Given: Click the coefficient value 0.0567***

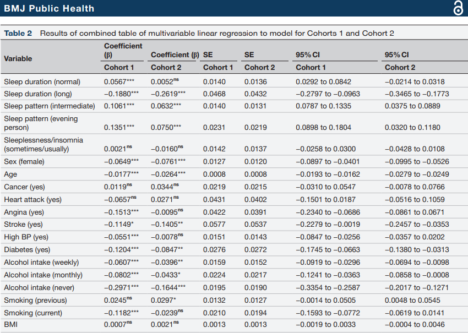Looking at the screenshot, I should click(119, 81).
